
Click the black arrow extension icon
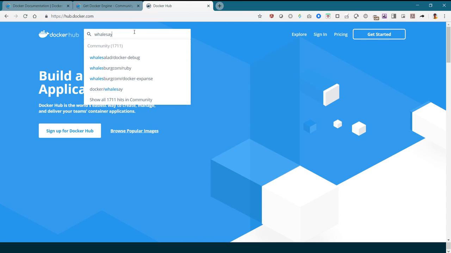(x=422, y=16)
